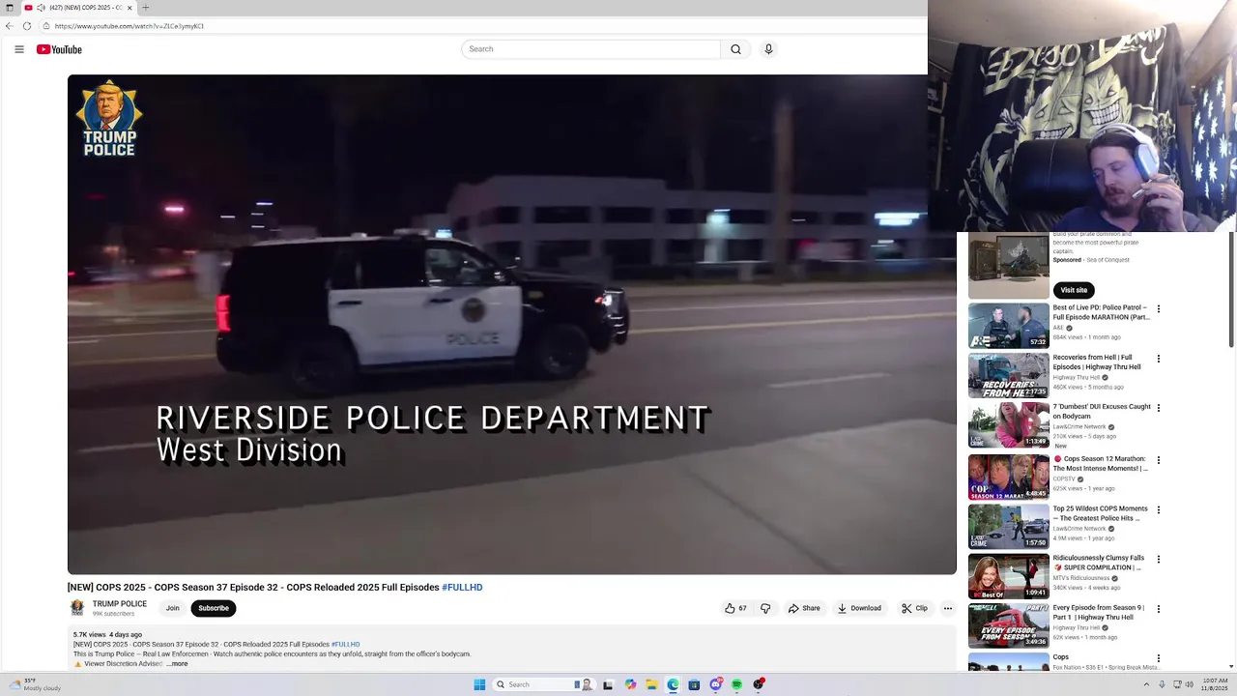
Task: Like the video with the thumbs-up
Action: click(x=735, y=608)
